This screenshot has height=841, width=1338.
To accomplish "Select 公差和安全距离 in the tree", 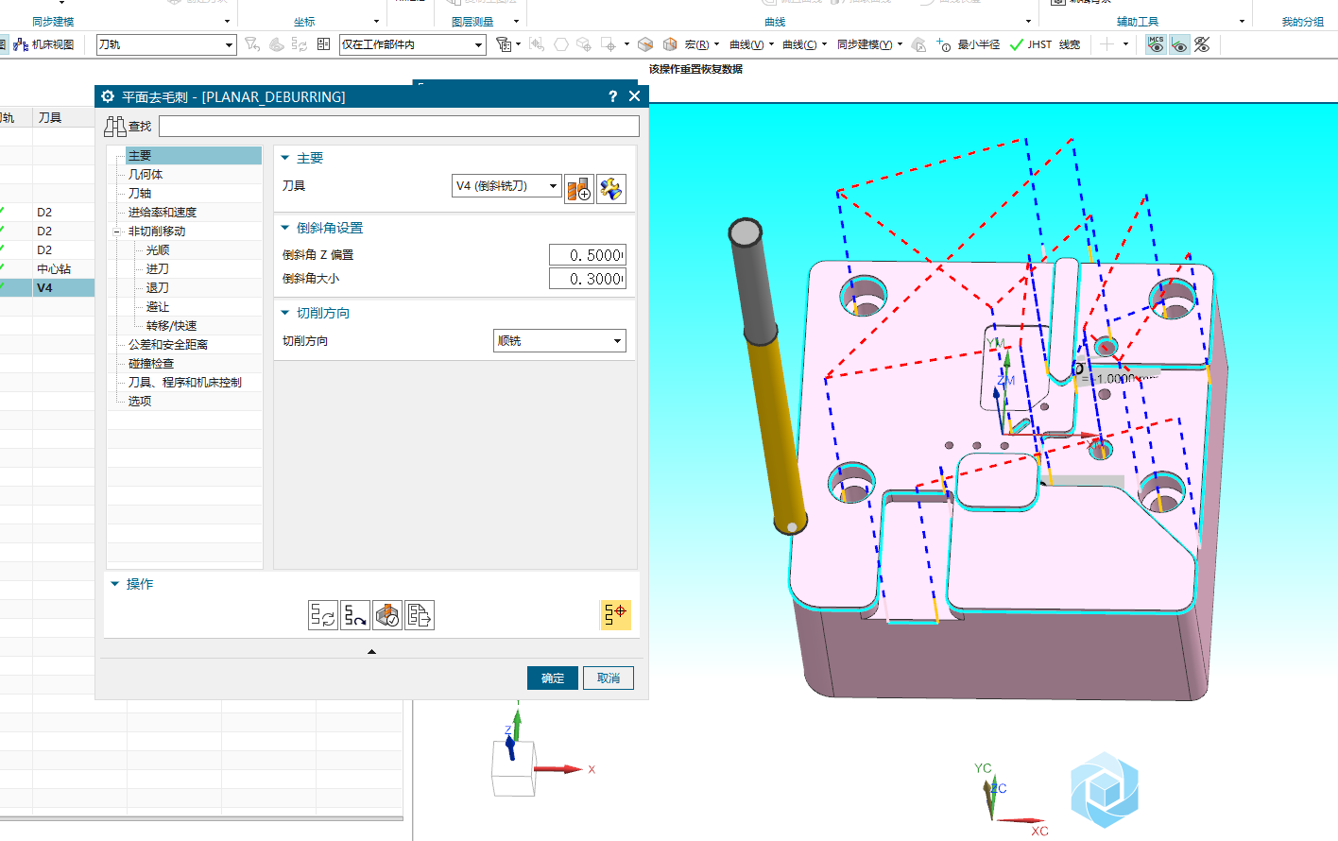I will coord(168,345).
